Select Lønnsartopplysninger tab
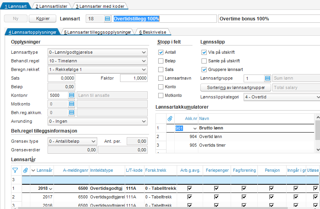The image size is (320, 209). pyautogui.click(x=32, y=32)
